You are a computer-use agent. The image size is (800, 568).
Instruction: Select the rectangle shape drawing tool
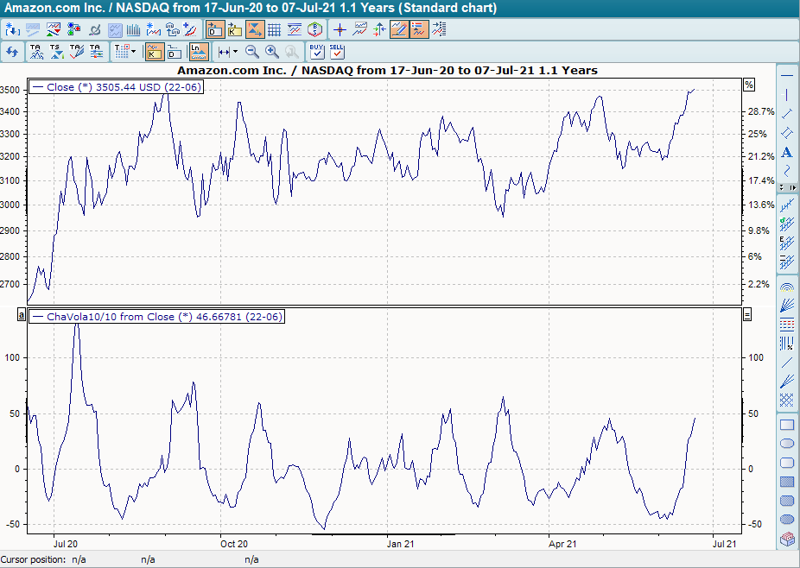click(x=787, y=425)
